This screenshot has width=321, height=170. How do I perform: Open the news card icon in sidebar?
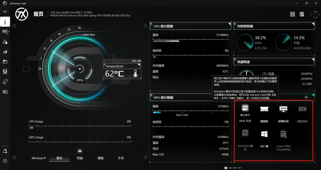click(x=5, y=92)
